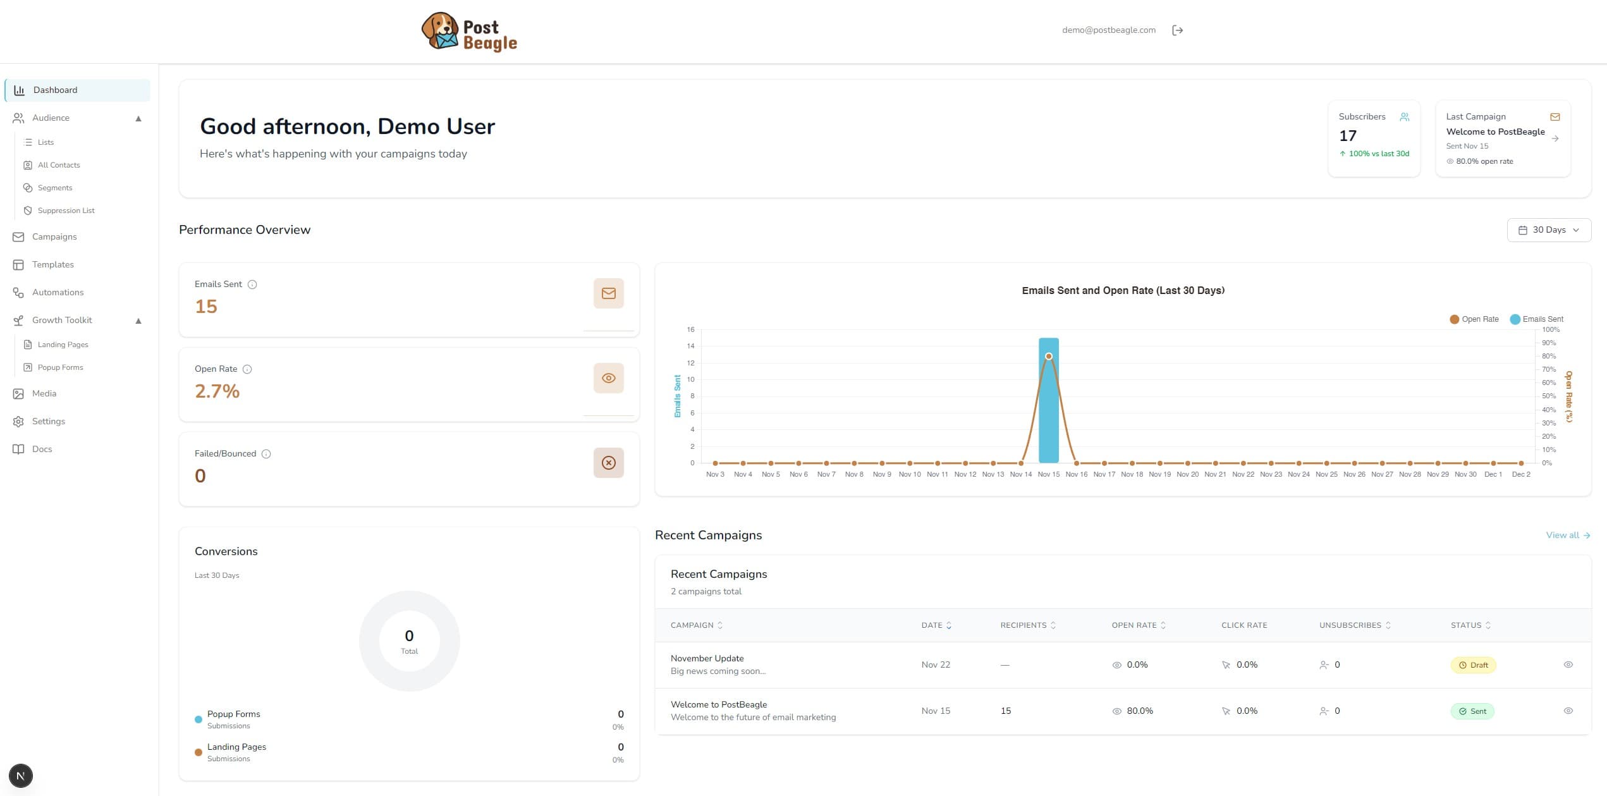1607x796 pixels.
Task: Click the Subscribers people icon in card
Action: point(1404,117)
